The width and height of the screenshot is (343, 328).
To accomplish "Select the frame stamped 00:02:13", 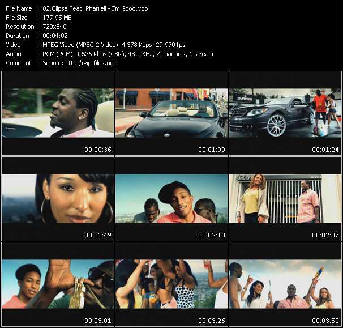I will [171, 199].
